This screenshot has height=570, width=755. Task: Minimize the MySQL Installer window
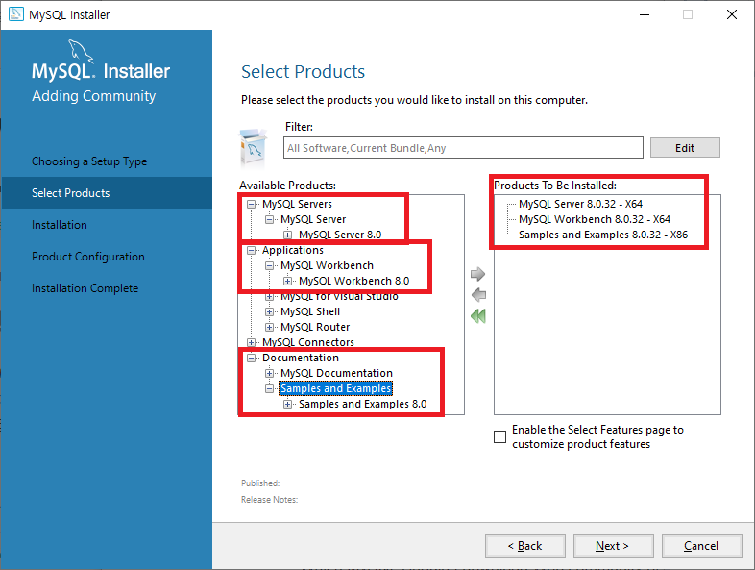645,14
